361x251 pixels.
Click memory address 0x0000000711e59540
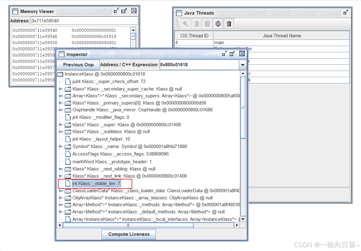[35, 30]
